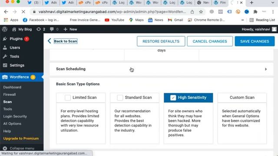
Task: Open Chrome three-dot menu
Action: click(x=273, y=12)
